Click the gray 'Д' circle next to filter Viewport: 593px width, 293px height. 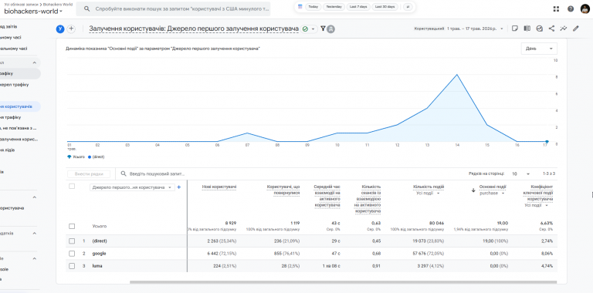pos(330,29)
